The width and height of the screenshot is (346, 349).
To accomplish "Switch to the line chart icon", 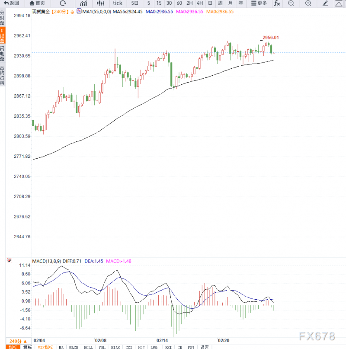I will click(83, 3).
